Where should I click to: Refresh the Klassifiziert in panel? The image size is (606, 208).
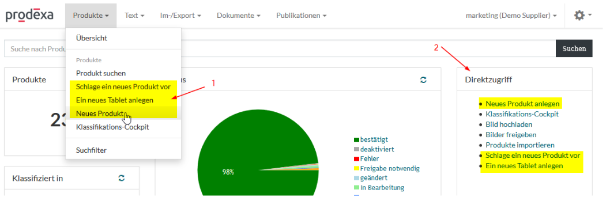tap(121, 178)
